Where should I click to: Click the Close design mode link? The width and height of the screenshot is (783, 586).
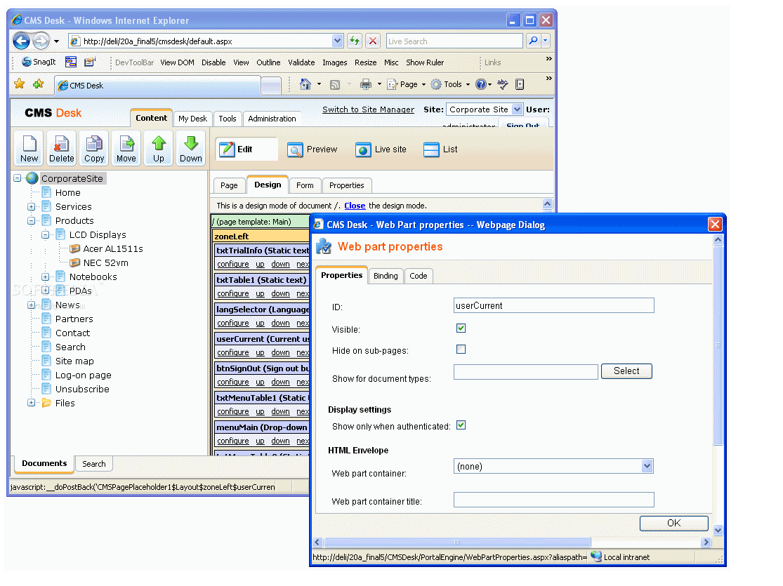(355, 206)
